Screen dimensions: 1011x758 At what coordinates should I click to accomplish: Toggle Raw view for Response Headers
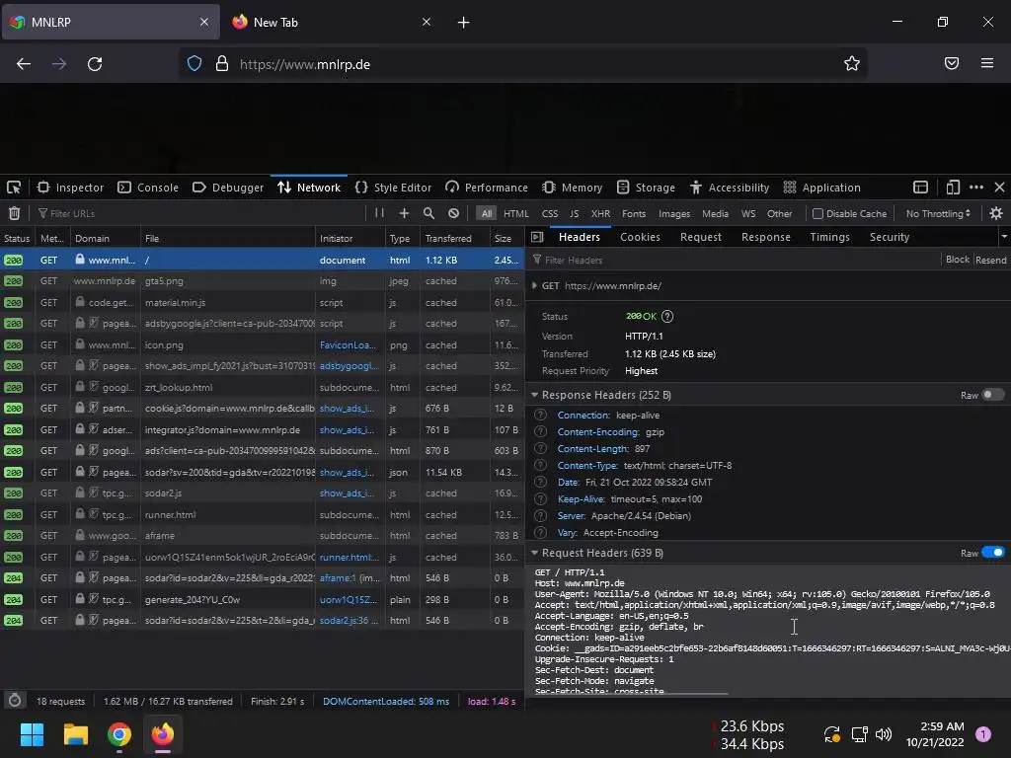(x=992, y=395)
